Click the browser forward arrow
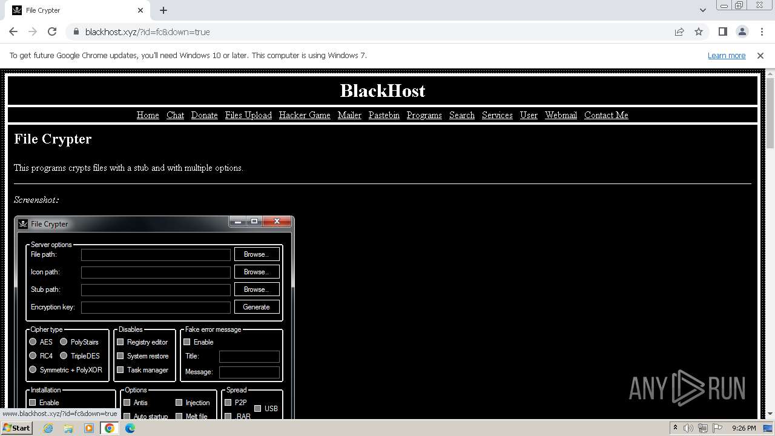 coord(33,31)
